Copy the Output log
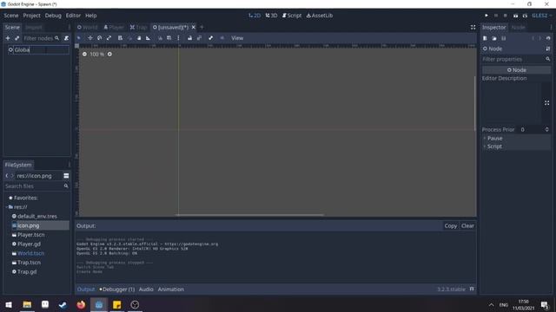The height and width of the screenshot is (312, 556). (451, 226)
